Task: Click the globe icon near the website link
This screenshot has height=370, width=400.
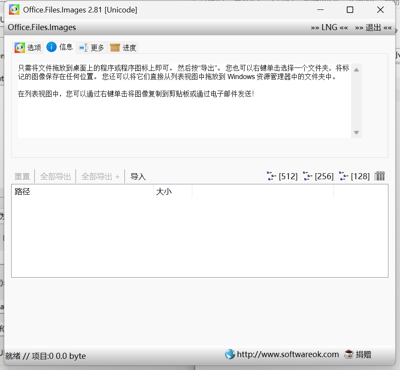Action: 230,354
